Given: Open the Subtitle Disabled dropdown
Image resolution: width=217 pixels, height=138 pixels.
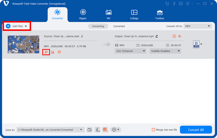Looking at the screenshot, I should [165, 51].
